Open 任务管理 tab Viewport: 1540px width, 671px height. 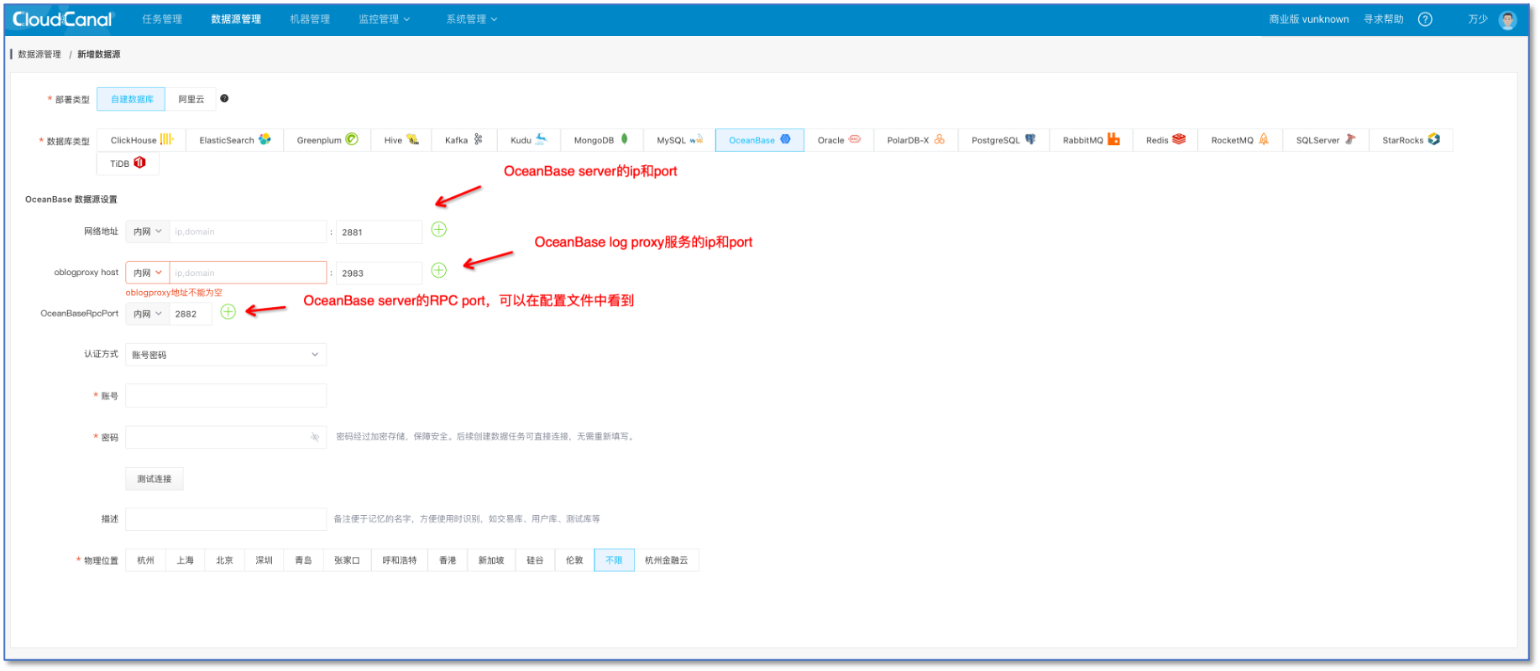[x=162, y=19]
